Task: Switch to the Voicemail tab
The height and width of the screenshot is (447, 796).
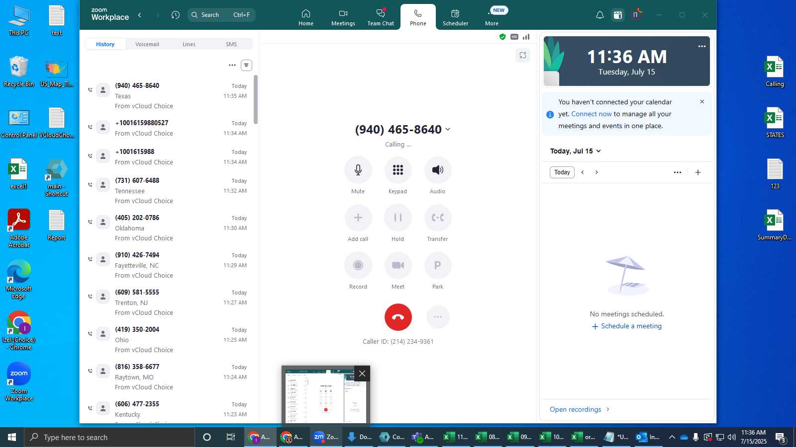Action: [x=147, y=44]
